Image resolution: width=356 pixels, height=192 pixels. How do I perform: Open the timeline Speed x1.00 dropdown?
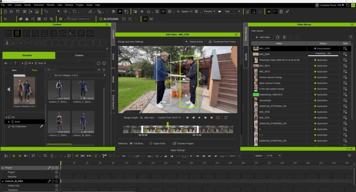tap(274, 156)
